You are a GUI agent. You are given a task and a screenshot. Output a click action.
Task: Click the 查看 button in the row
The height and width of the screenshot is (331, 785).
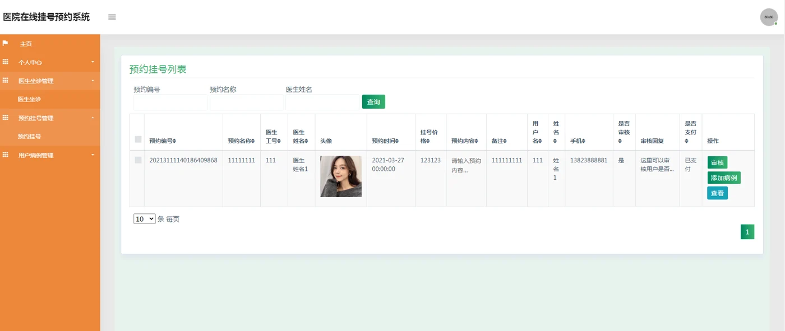717,193
